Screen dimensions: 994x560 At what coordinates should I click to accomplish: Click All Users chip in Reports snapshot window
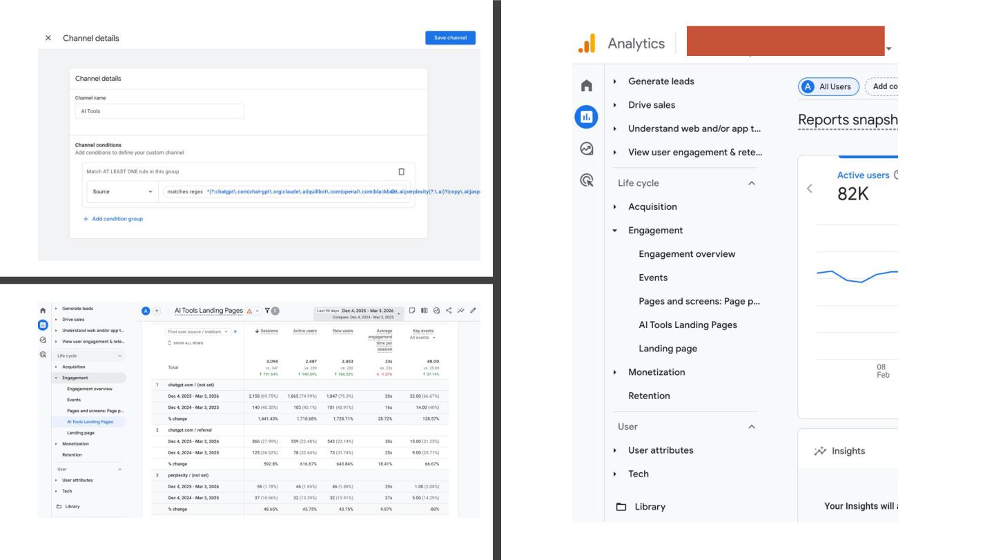click(x=828, y=86)
